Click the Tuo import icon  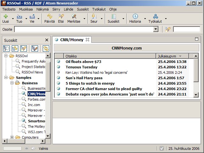[x=19, y=16]
